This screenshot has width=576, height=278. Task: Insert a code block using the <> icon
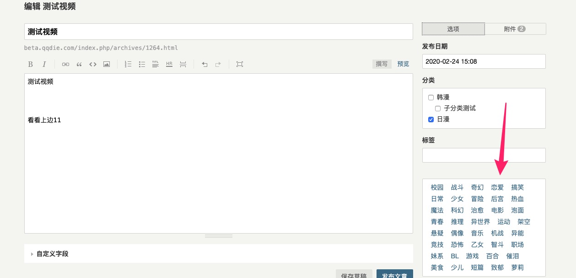click(x=93, y=64)
